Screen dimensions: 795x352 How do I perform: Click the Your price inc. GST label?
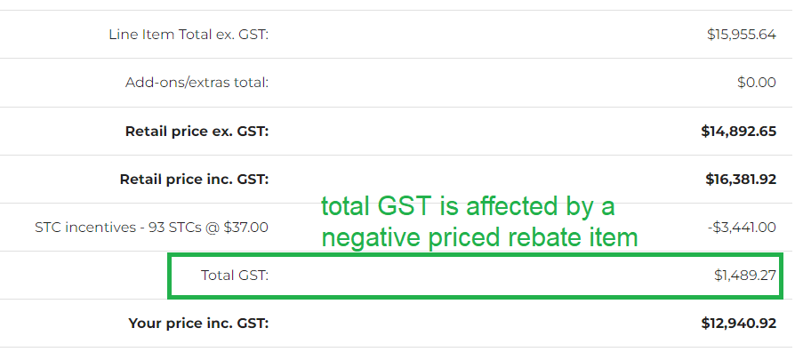click(198, 324)
